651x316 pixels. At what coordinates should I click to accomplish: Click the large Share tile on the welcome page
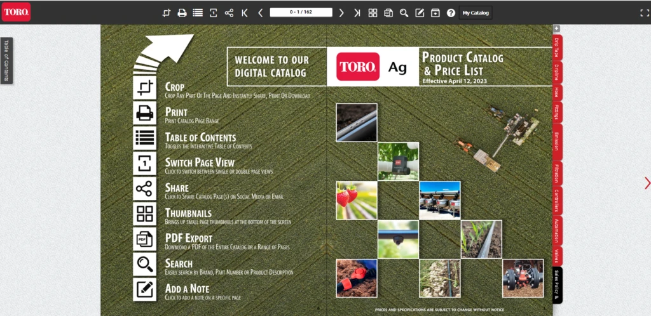coord(144,188)
